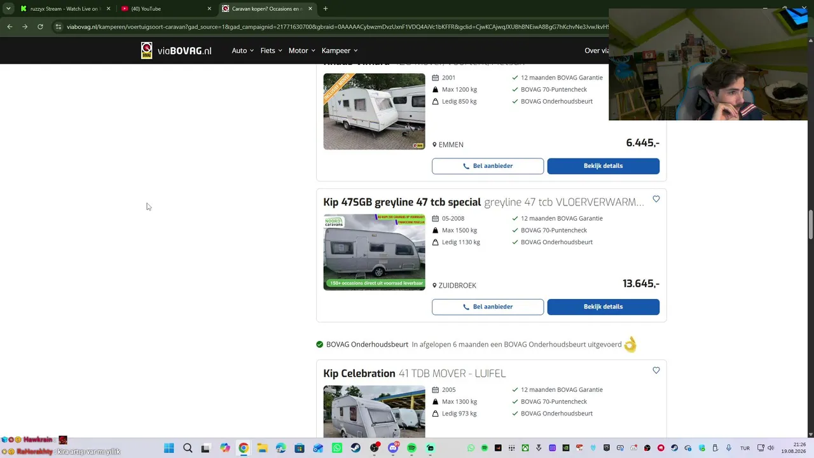Open the Windows Start menu

coord(169,448)
